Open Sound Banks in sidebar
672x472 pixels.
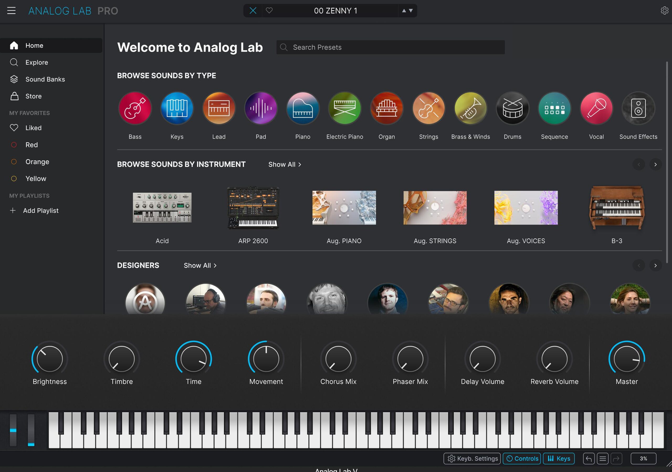[x=45, y=79]
